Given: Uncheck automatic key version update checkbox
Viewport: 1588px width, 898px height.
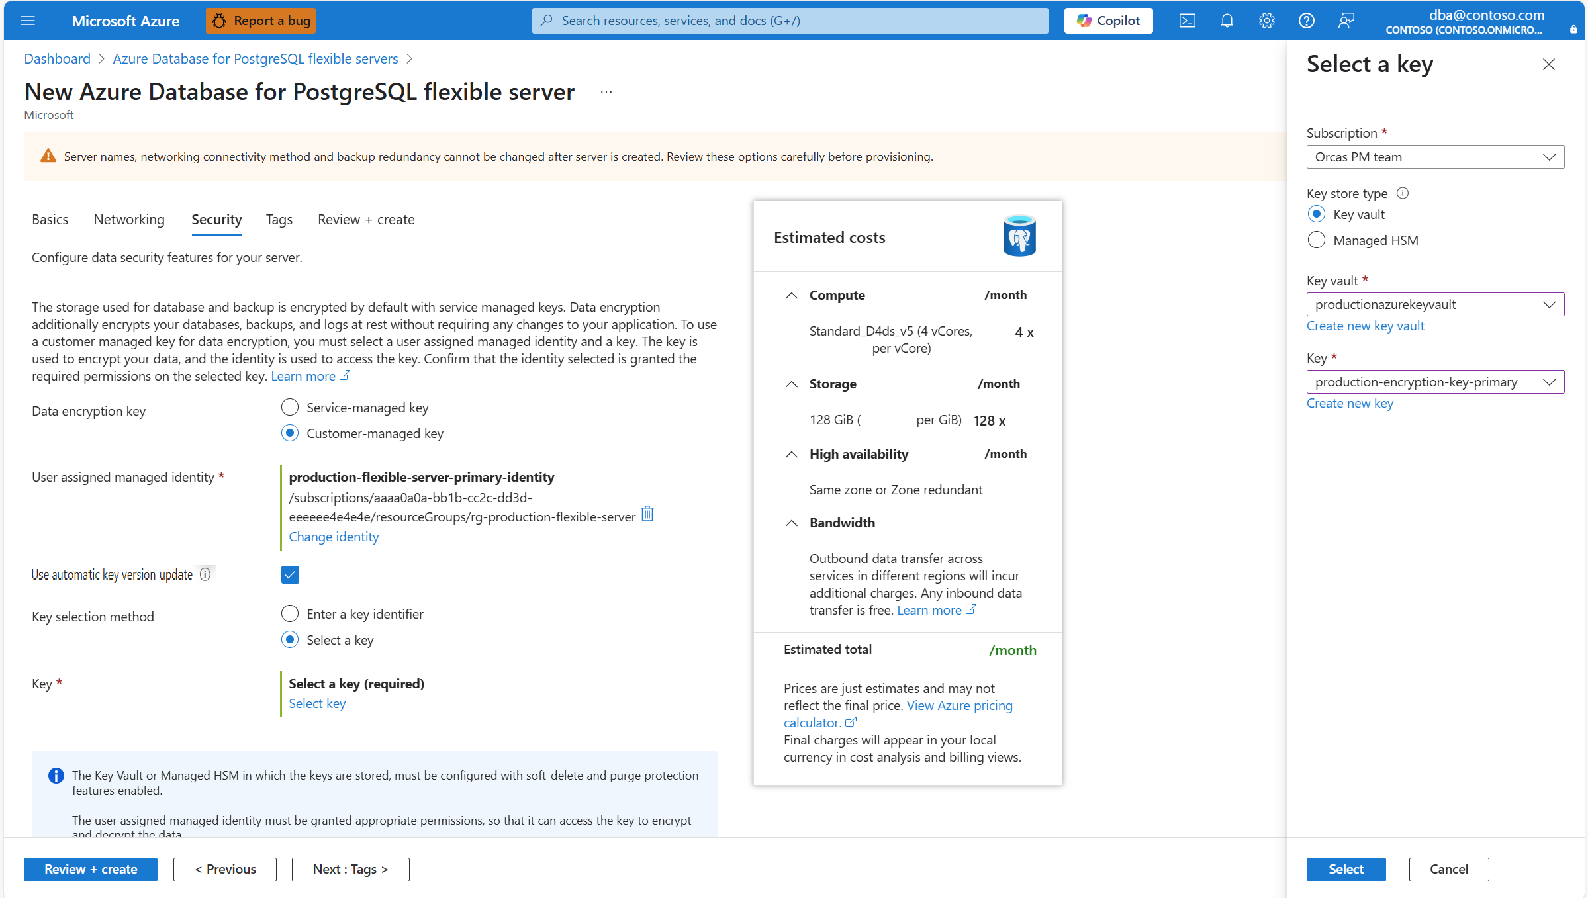Looking at the screenshot, I should pyautogui.click(x=290, y=574).
